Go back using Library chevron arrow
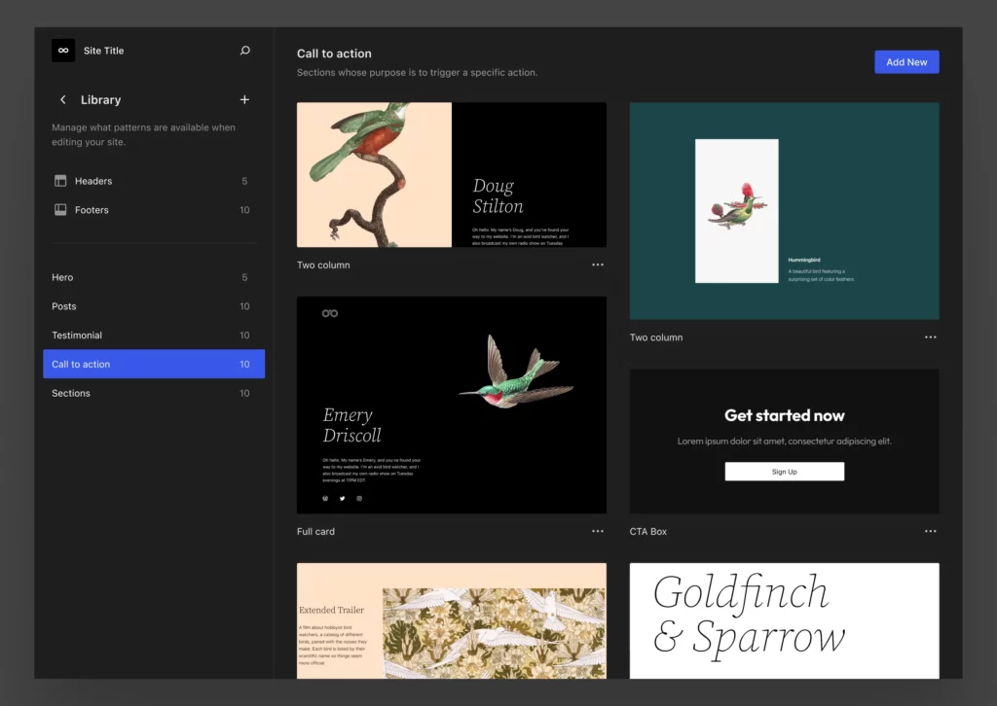 63,100
